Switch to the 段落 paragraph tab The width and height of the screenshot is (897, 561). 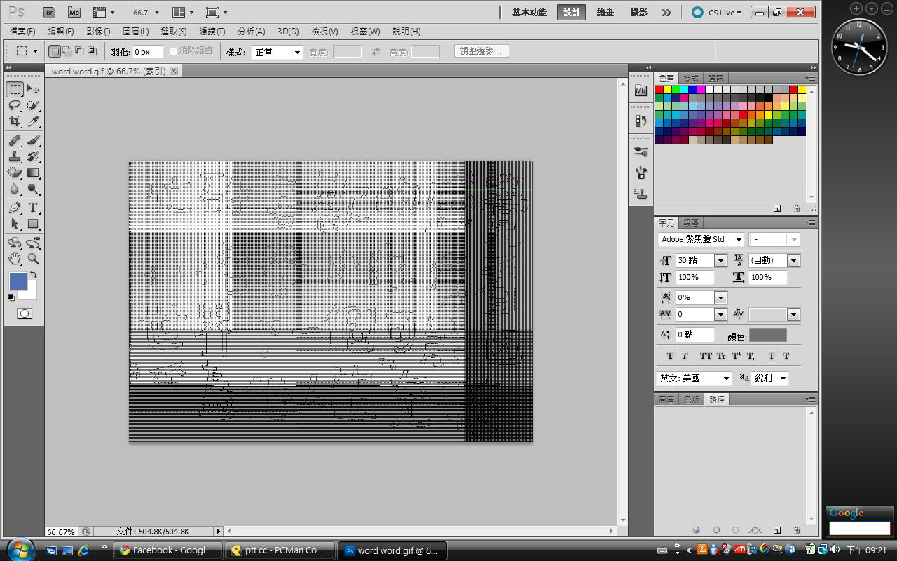691,223
